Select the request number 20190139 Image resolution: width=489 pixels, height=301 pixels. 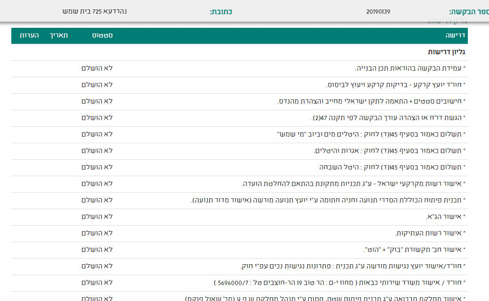378,12
